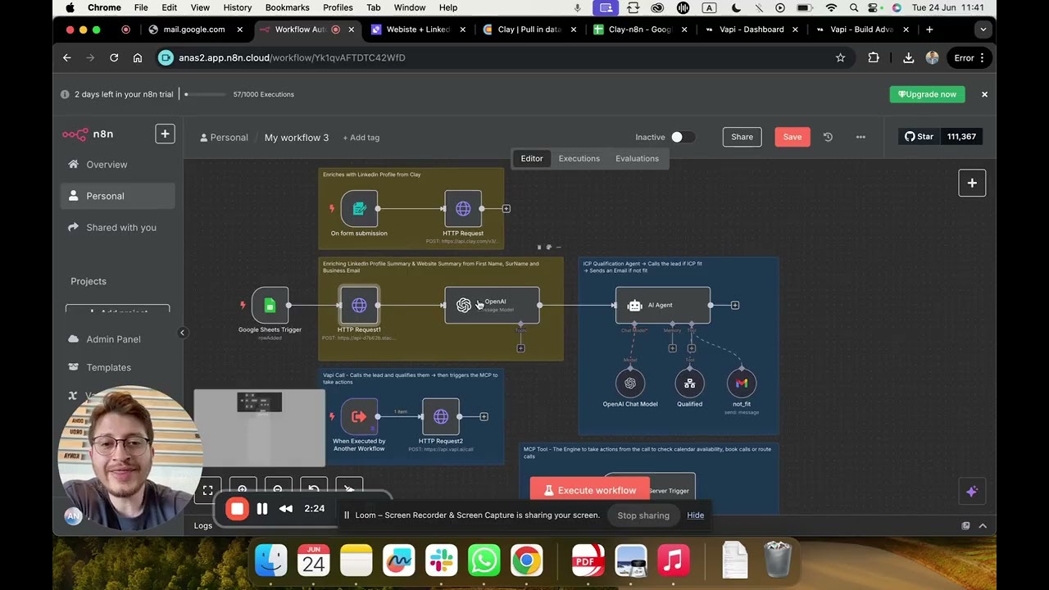Switch to the Evaluations tab

[x=637, y=158]
